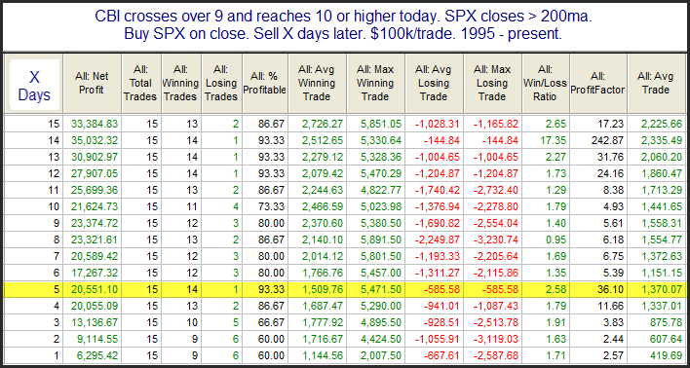This screenshot has width=690, height=368.
Task: Click net profit 9,114.55
Action: point(96,340)
